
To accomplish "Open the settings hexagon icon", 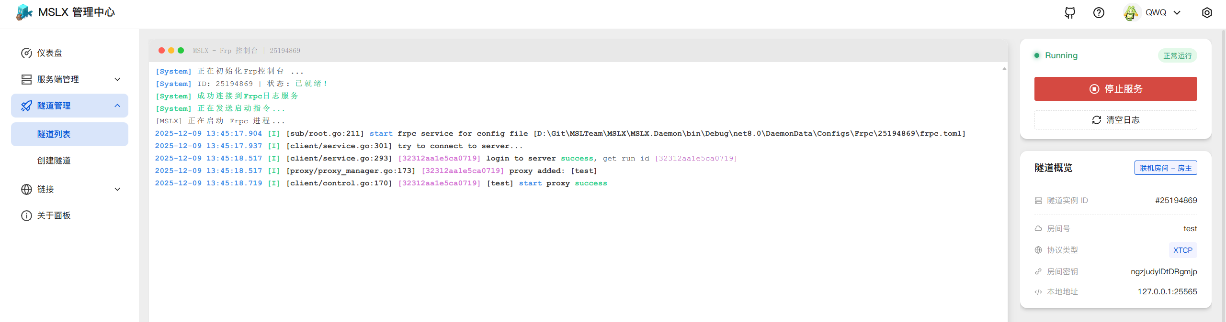I will [x=1207, y=13].
